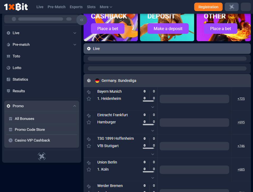The height and width of the screenshot is (192, 253).
Task: Click the Germany. Bundesliga league header
Action: coord(167,81)
